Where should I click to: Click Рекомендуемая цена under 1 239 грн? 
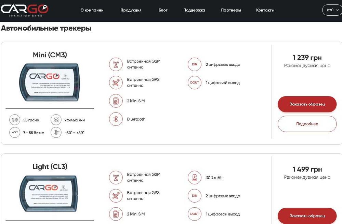click(x=307, y=65)
